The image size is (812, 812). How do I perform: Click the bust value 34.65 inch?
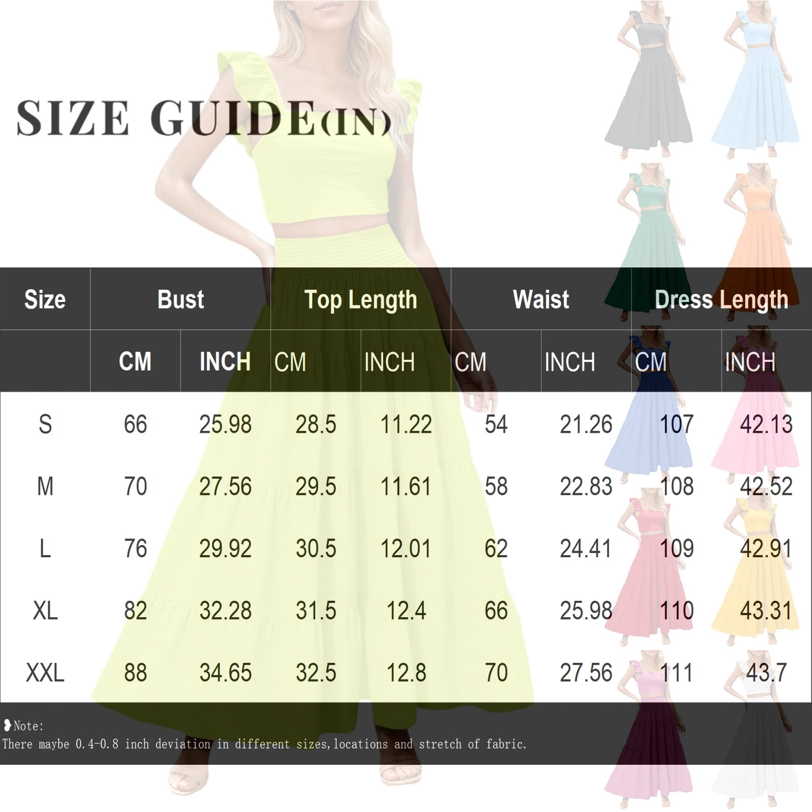[225, 673]
